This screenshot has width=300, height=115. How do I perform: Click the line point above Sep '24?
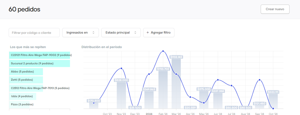(259, 80)
